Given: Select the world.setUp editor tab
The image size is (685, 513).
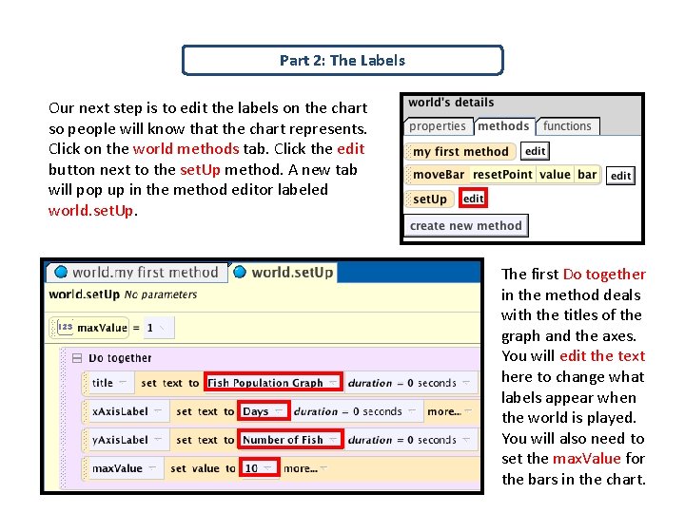Looking at the screenshot, I should pyautogui.click(x=284, y=273).
